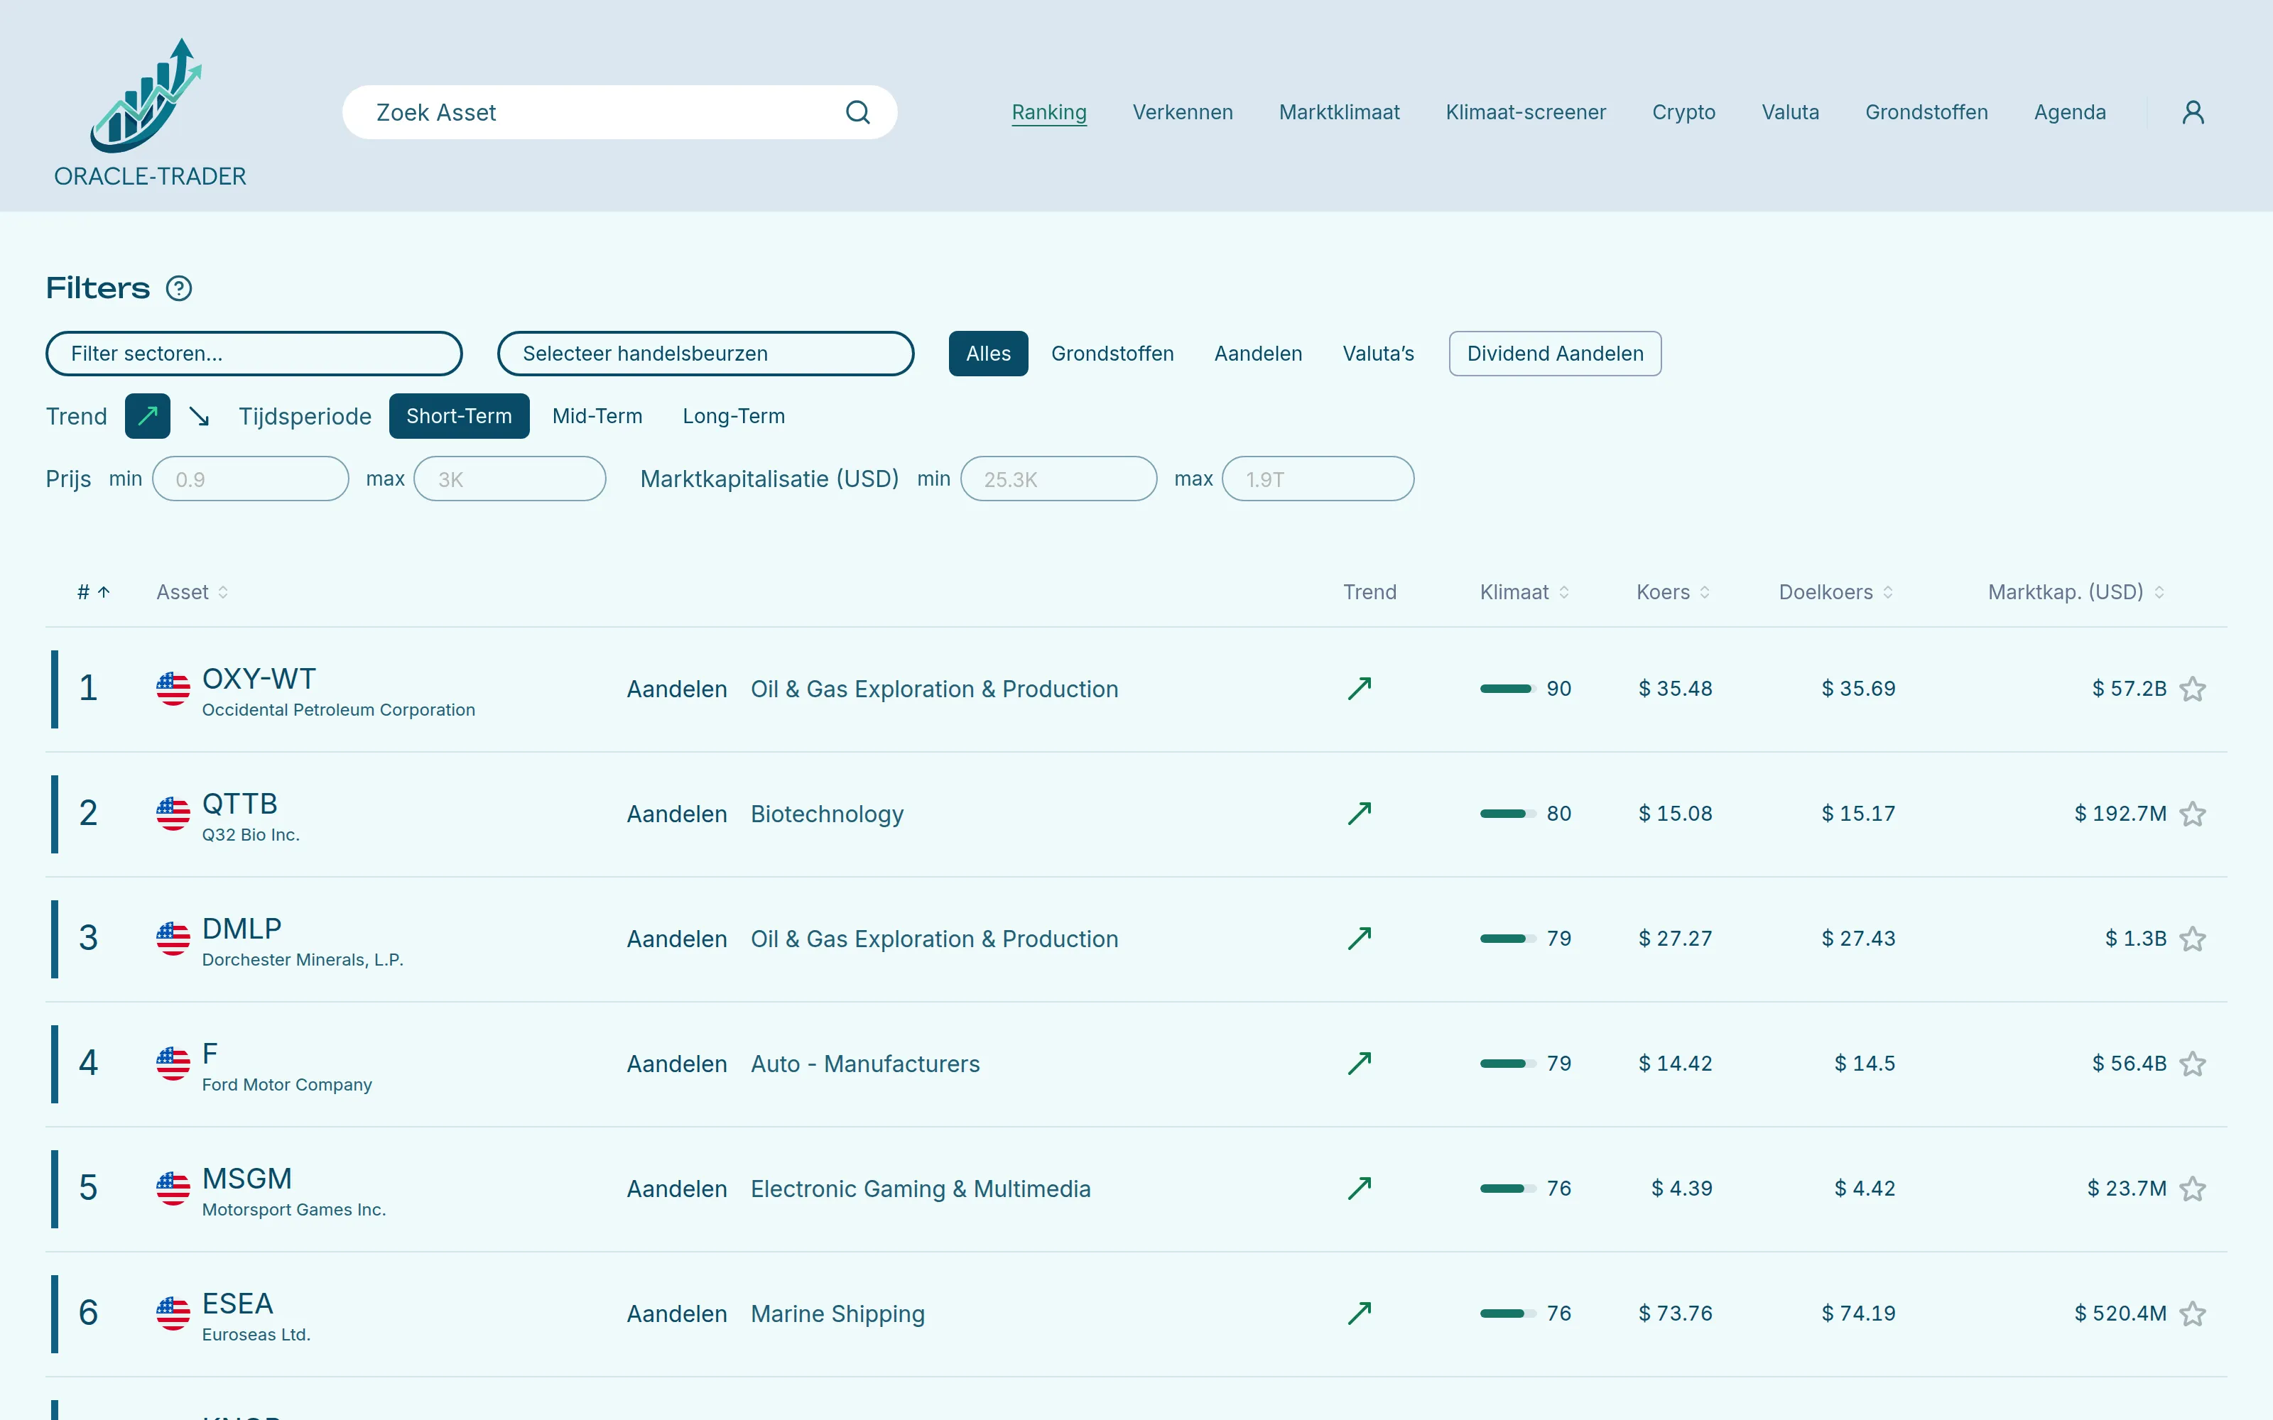The width and height of the screenshot is (2273, 1420).
Task: Open the user account icon
Action: (2192, 113)
